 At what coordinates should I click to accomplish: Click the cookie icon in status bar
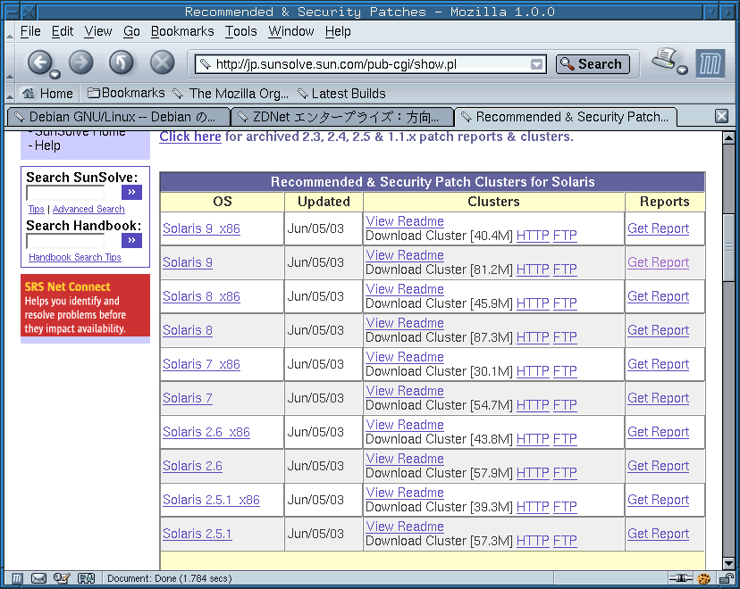pos(704,578)
